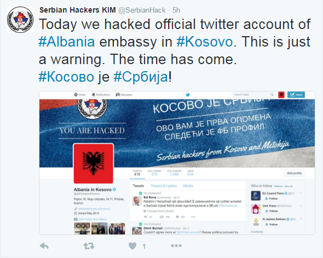
Task: Select the Media tab in screenshot
Action: pos(188,186)
